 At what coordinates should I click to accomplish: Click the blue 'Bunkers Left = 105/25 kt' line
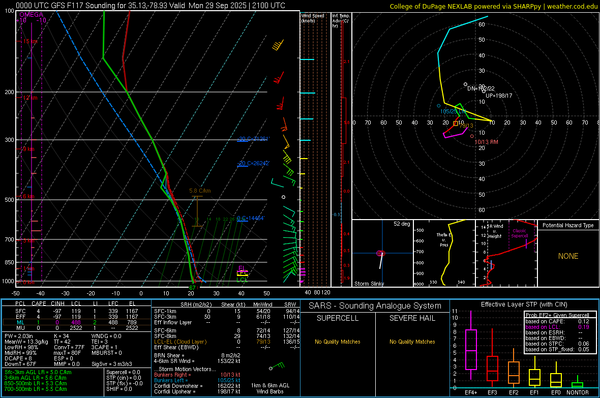(x=197, y=380)
